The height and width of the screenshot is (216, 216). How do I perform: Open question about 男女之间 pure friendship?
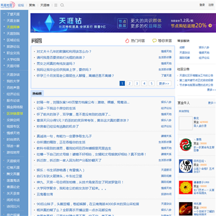[56, 64]
